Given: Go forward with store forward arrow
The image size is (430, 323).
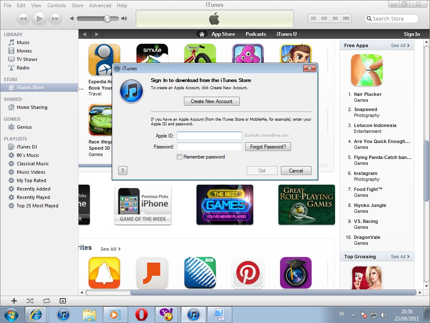Looking at the screenshot, I should [97, 34].
